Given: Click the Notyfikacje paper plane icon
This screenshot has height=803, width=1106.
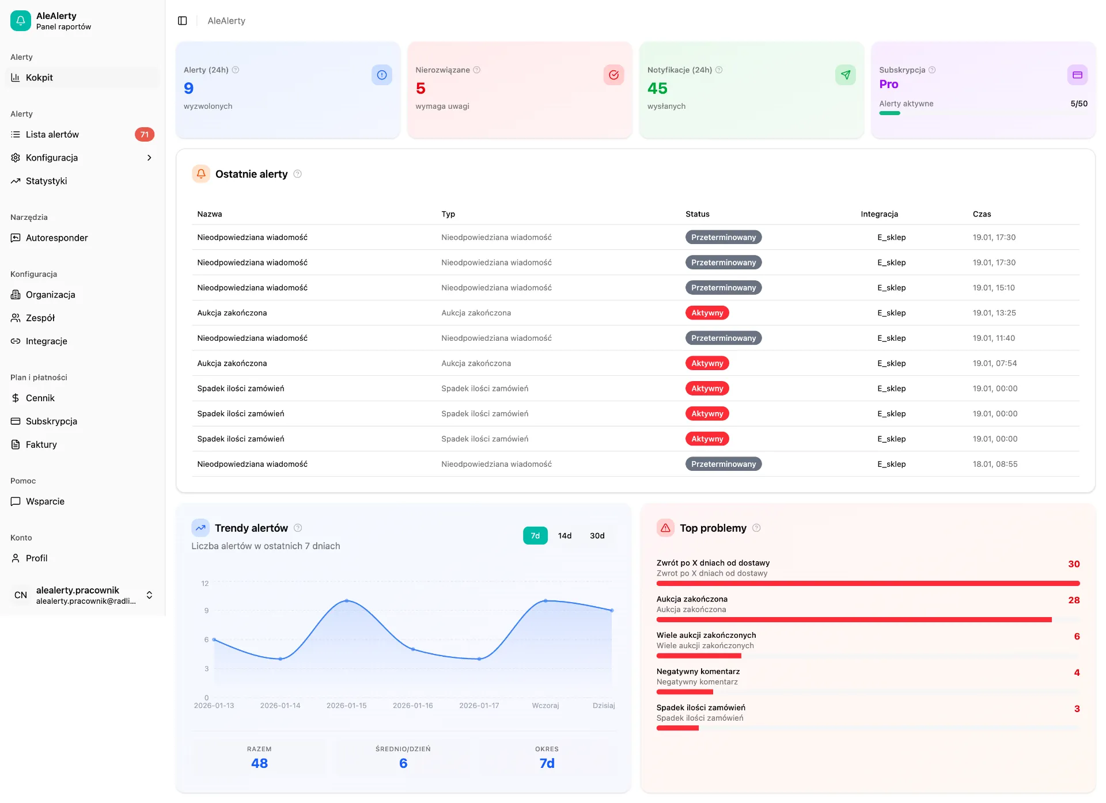Looking at the screenshot, I should [x=846, y=75].
